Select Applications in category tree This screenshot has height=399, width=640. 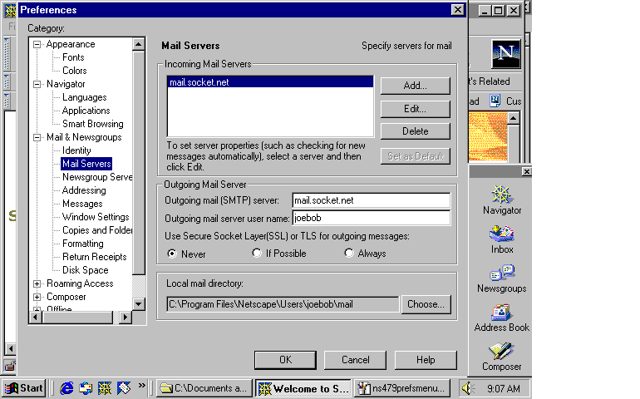coord(86,111)
